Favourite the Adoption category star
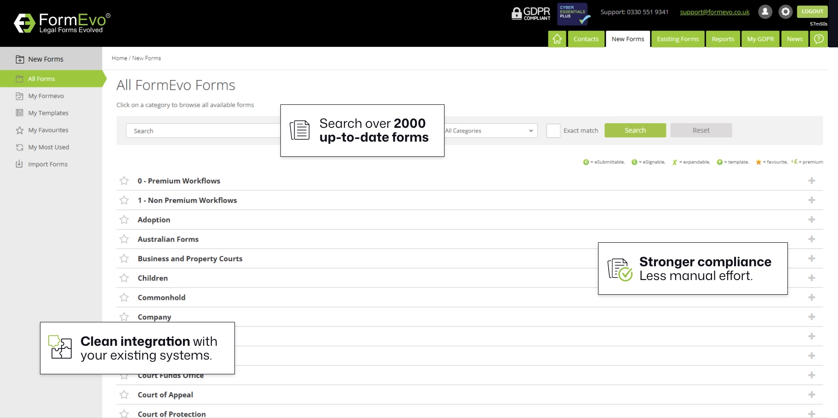 coord(124,220)
